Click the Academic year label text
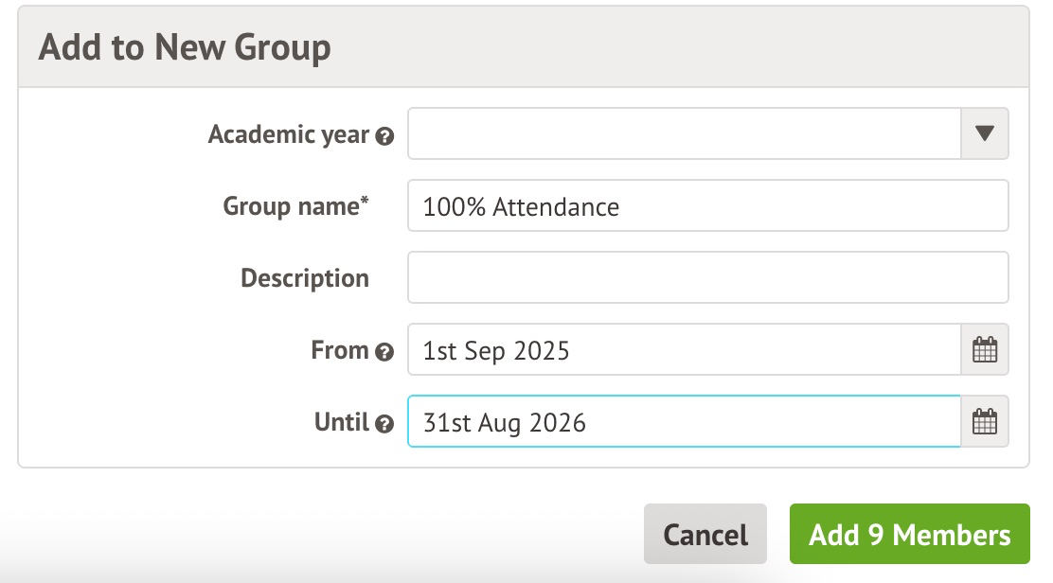1053x583 pixels. click(x=288, y=134)
